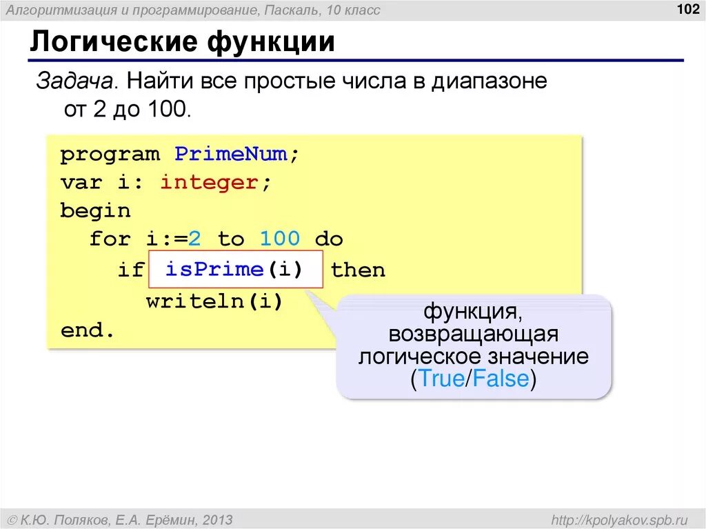This screenshot has height=529, width=706.
Task: Click the 'for i:=2 to 100 do' line
Action: (216, 239)
